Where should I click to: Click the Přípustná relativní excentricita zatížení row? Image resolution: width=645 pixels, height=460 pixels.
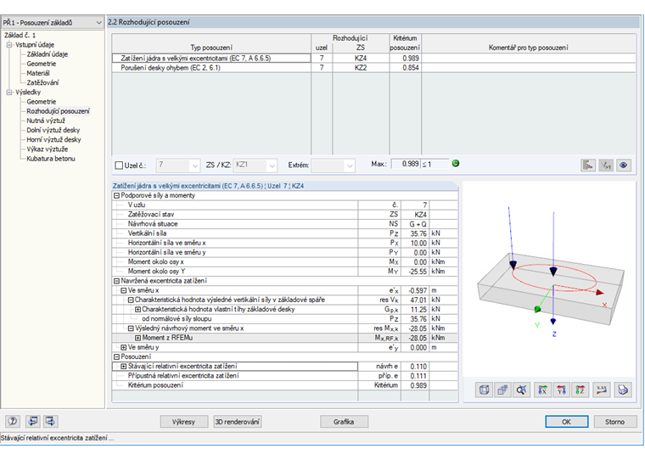[284, 376]
